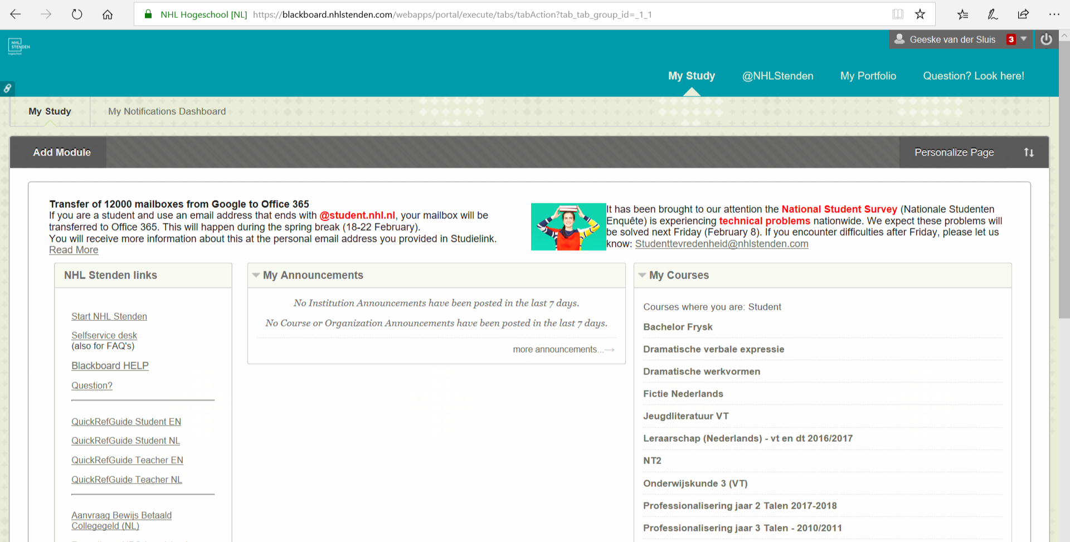Viewport: 1070px width, 542px height.
Task: Click the green padlock security icon
Action: pos(148,14)
